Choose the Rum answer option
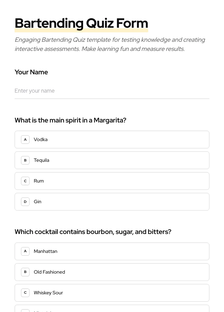This screenshot has width=224, height=312. point(112,181)
